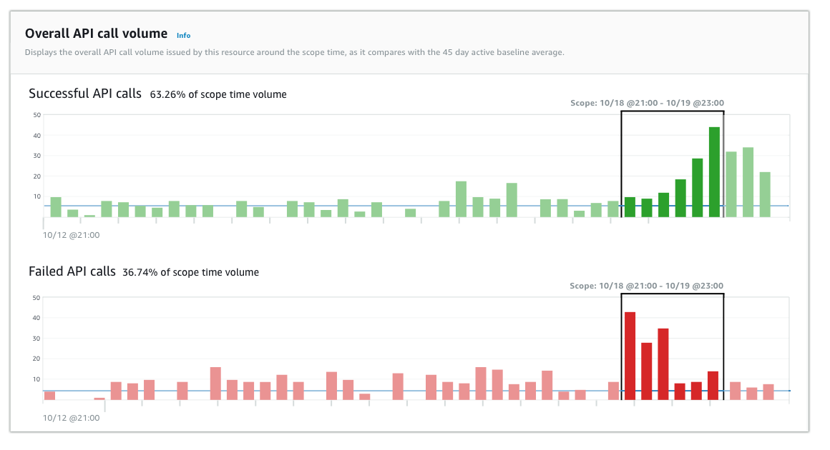This screenshot has height=450, width=830.
Task: Click the Successful API calls heading
Action: (x=86, y=94)
